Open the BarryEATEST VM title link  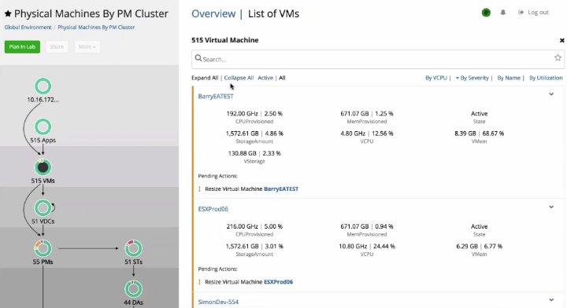tap(216, 97)
